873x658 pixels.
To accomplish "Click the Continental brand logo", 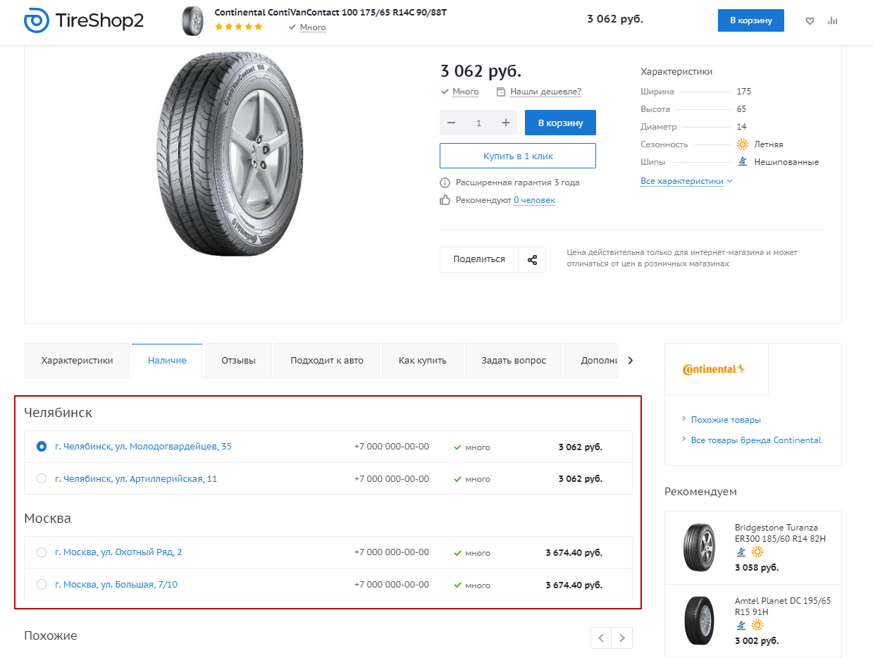I will pyautogui.click(x=714, y=369).
